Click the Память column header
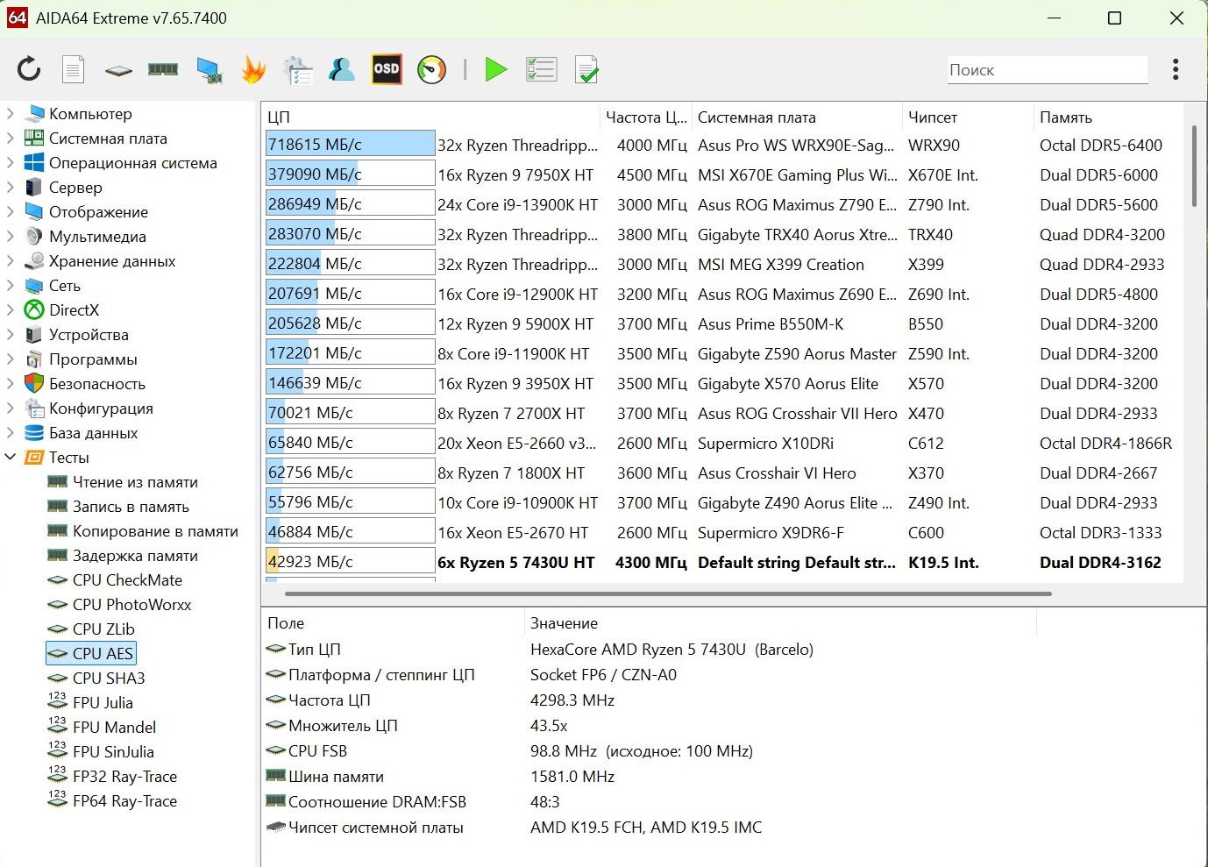 click(1065, 117)
